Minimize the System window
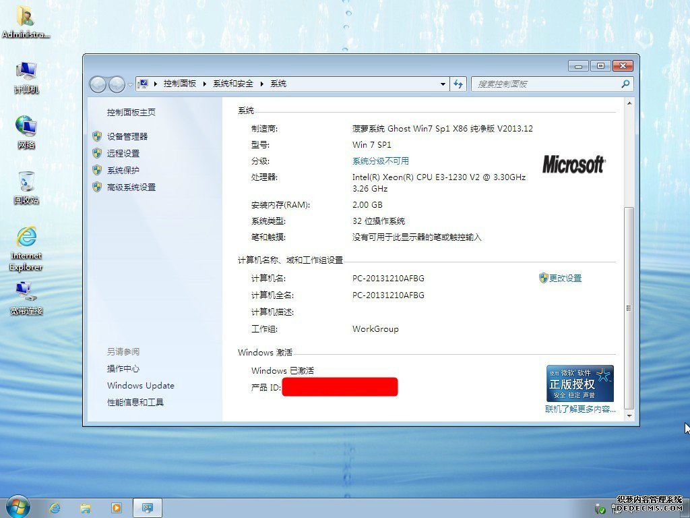Viewport: 690px width, 518px height. [578, 66]
